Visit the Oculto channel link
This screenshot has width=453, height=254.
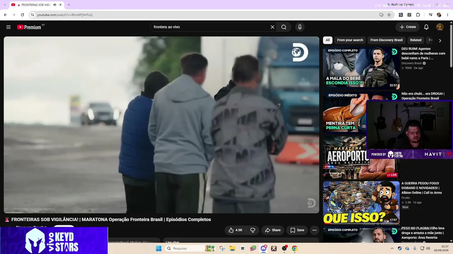tap(406, 198)
